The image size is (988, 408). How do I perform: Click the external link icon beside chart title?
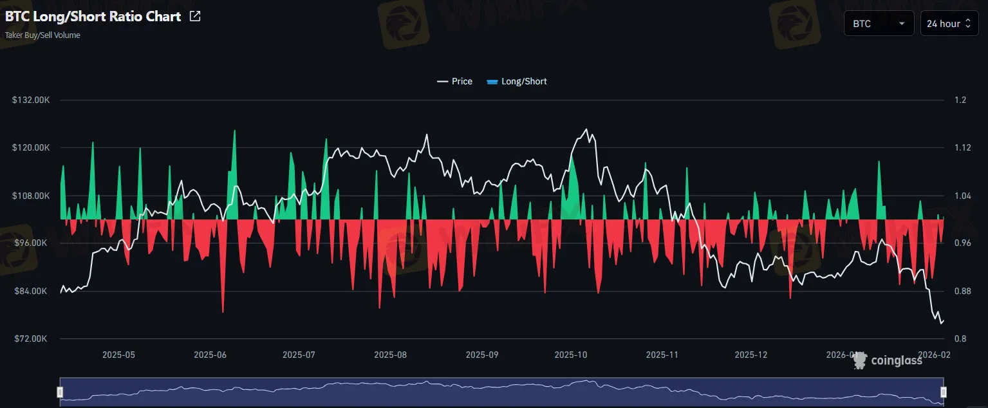[194, 15]
